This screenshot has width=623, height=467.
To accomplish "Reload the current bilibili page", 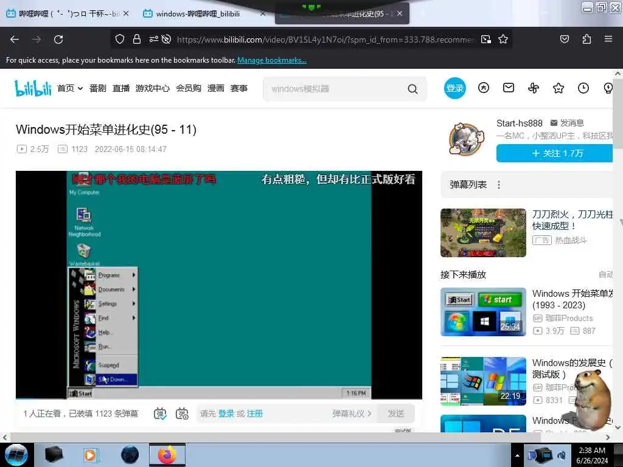I will pyautogui.click(x=58, y=40).
